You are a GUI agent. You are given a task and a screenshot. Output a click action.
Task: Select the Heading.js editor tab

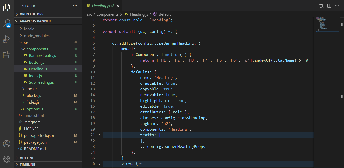coord(102,6)
